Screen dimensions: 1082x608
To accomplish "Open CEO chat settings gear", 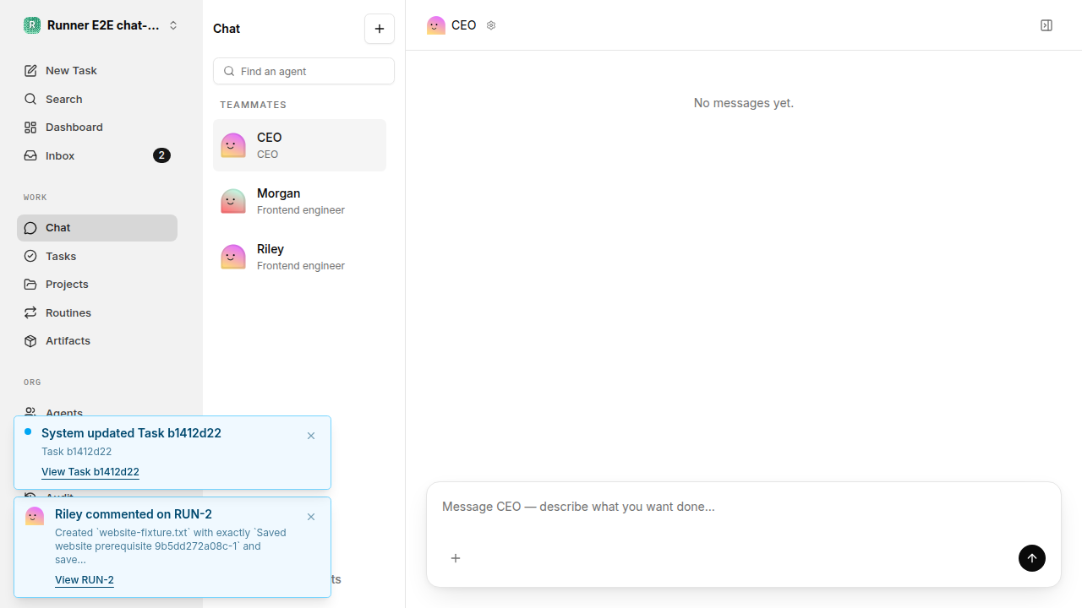I will (x=491, y=25).
